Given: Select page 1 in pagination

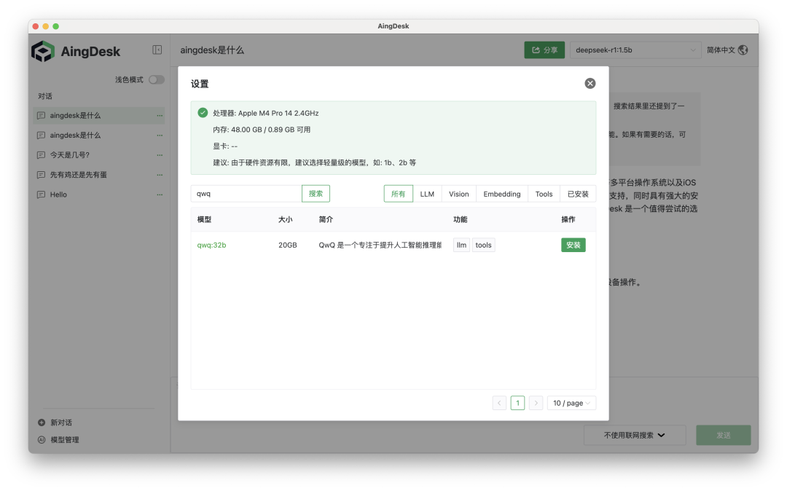Looking at the screenshot, I should [x=517, y=402].
